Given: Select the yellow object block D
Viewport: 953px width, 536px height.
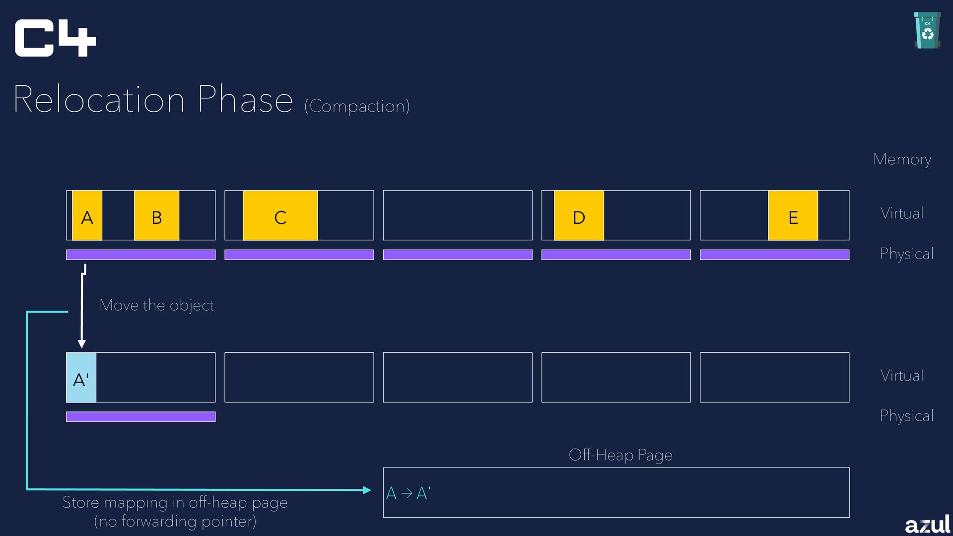Looking at the screenshot, I should pyautogui.click(x=579, y=215).
